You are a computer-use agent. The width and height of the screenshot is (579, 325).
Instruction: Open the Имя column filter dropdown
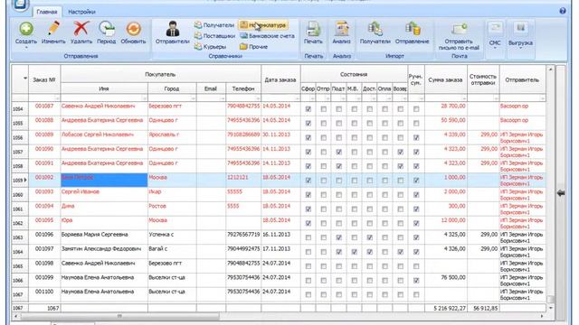pyautogui.click(x=145, y=98)
